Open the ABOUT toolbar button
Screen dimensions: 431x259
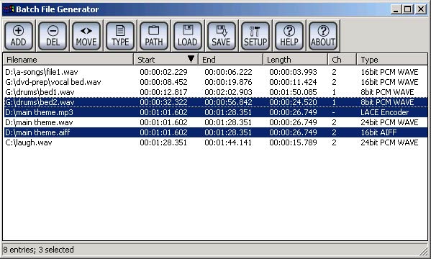(323, 36)
